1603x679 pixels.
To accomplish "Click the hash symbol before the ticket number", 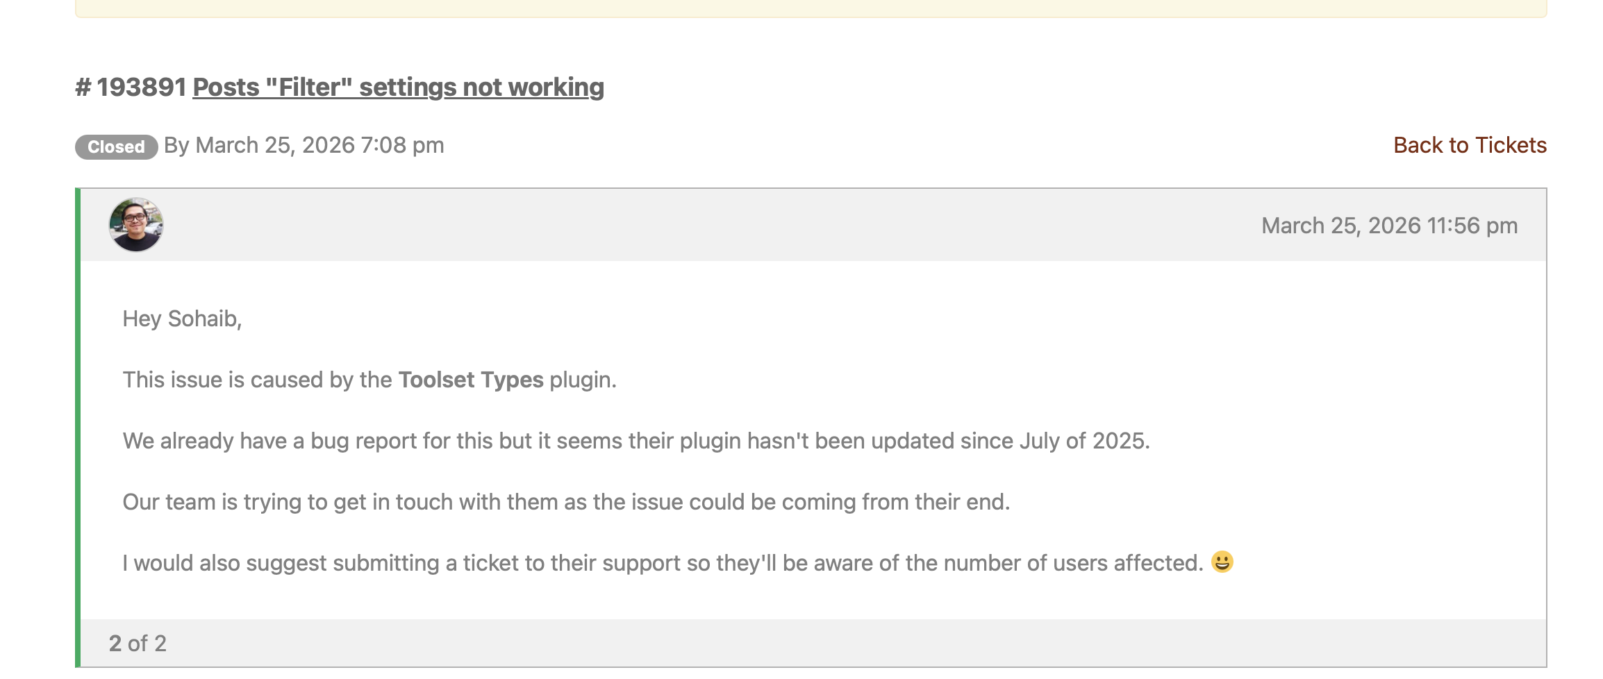I will click(83, 87).
